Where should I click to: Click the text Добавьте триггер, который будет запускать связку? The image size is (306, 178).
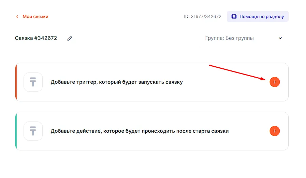tap(117, 82)
